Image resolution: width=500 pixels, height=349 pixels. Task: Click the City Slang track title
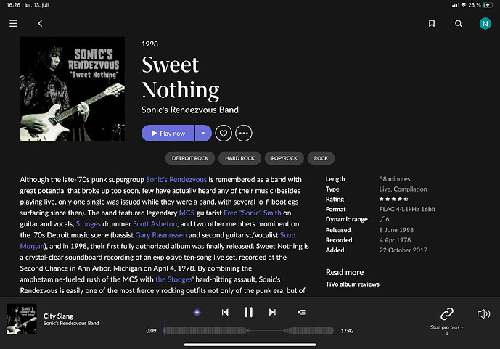point(58,316)
